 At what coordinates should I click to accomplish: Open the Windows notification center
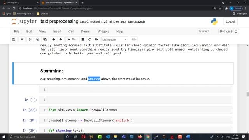coord(244,136)
